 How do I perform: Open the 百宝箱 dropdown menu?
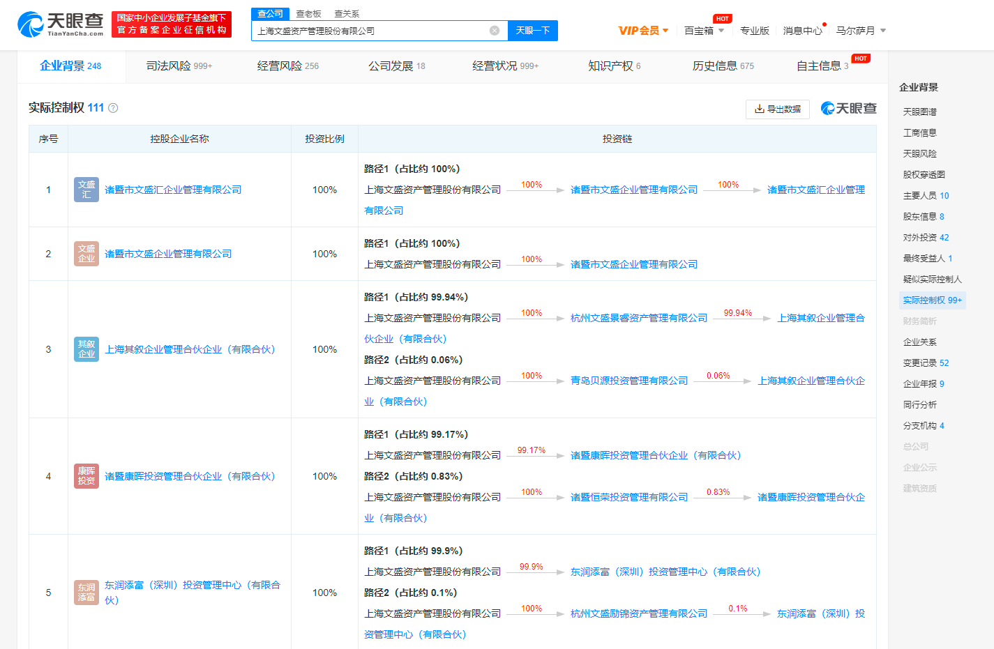click(704, 31)
